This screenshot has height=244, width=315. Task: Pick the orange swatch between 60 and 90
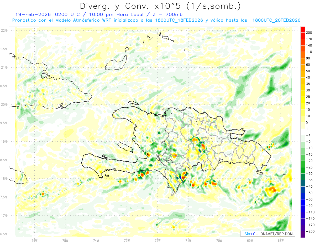coord(303,62)
